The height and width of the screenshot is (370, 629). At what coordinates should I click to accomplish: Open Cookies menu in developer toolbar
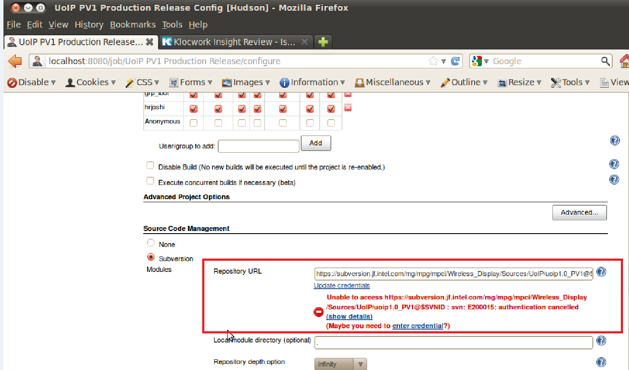pyautogui.click(x=90, y=82)
